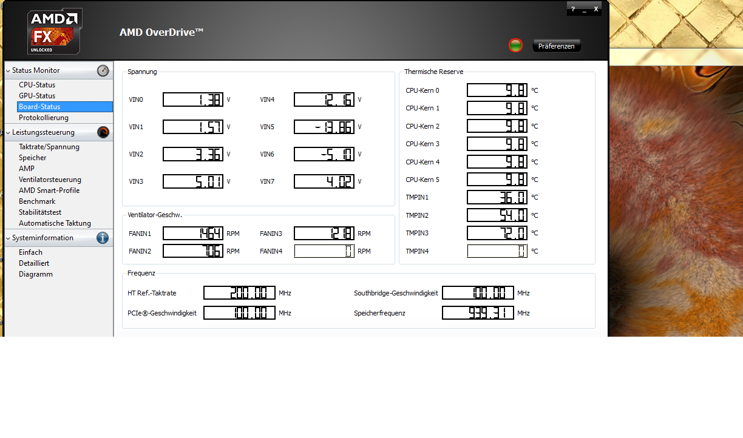The image size is (743, 438).
Task: Open Einfach system information
Action: (x=31, y=252)
